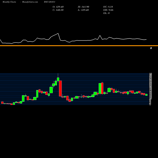Click the 'Monthly Charts' title text
Image resolution: width=158 pixels, height=158 pixels.
[x=9, y=2]
